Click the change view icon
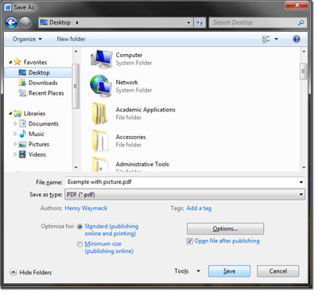318x295 pixels. pos(266,39)
